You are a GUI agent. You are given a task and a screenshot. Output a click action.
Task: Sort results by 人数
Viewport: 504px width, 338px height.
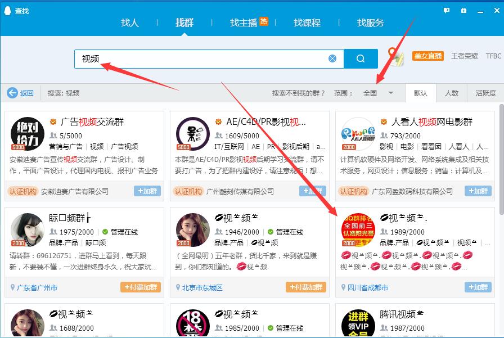(x=452, y=93)
